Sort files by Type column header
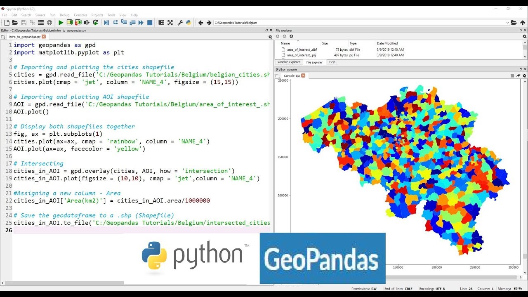 click(353, 43)
